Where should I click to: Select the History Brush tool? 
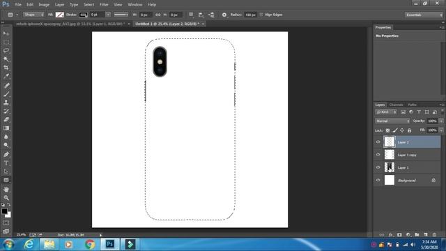(6, 111)
